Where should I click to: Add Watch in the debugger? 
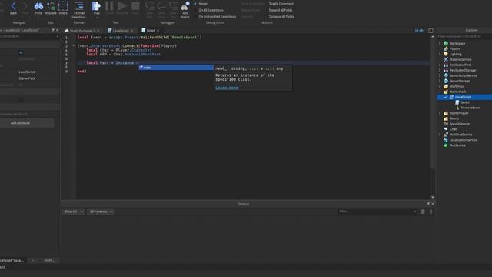click(185, 10)
